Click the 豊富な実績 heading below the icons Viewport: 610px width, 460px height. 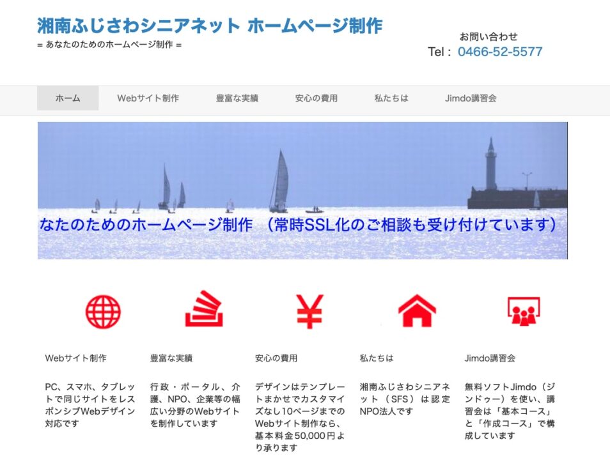click(x=171, y=358)
